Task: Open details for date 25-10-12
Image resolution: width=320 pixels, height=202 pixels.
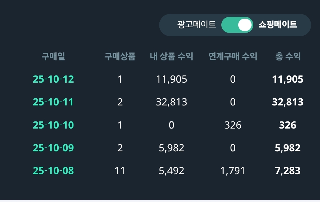Action: point(53,79)
